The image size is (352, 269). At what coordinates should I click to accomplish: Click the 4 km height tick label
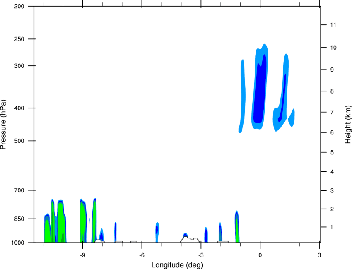click(332, 172)
